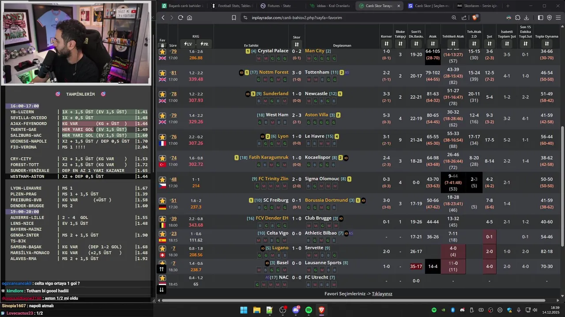Toggle favorite star for Fatih Karagumruk match
Screen dimensions: 565x317
point(162,158)
